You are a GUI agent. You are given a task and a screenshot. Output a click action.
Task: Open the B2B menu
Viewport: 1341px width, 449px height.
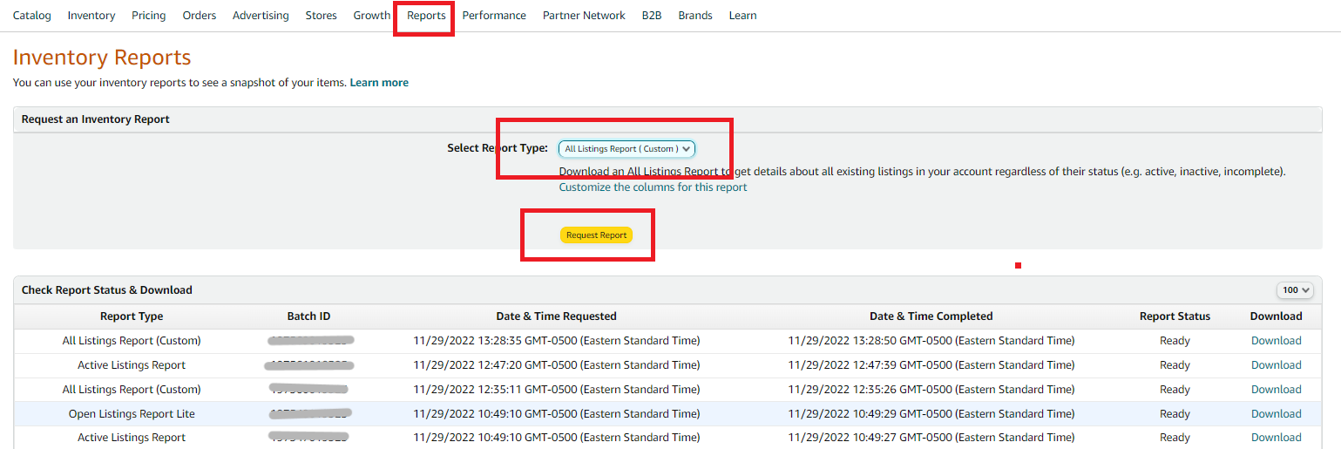tap(652, 16)
